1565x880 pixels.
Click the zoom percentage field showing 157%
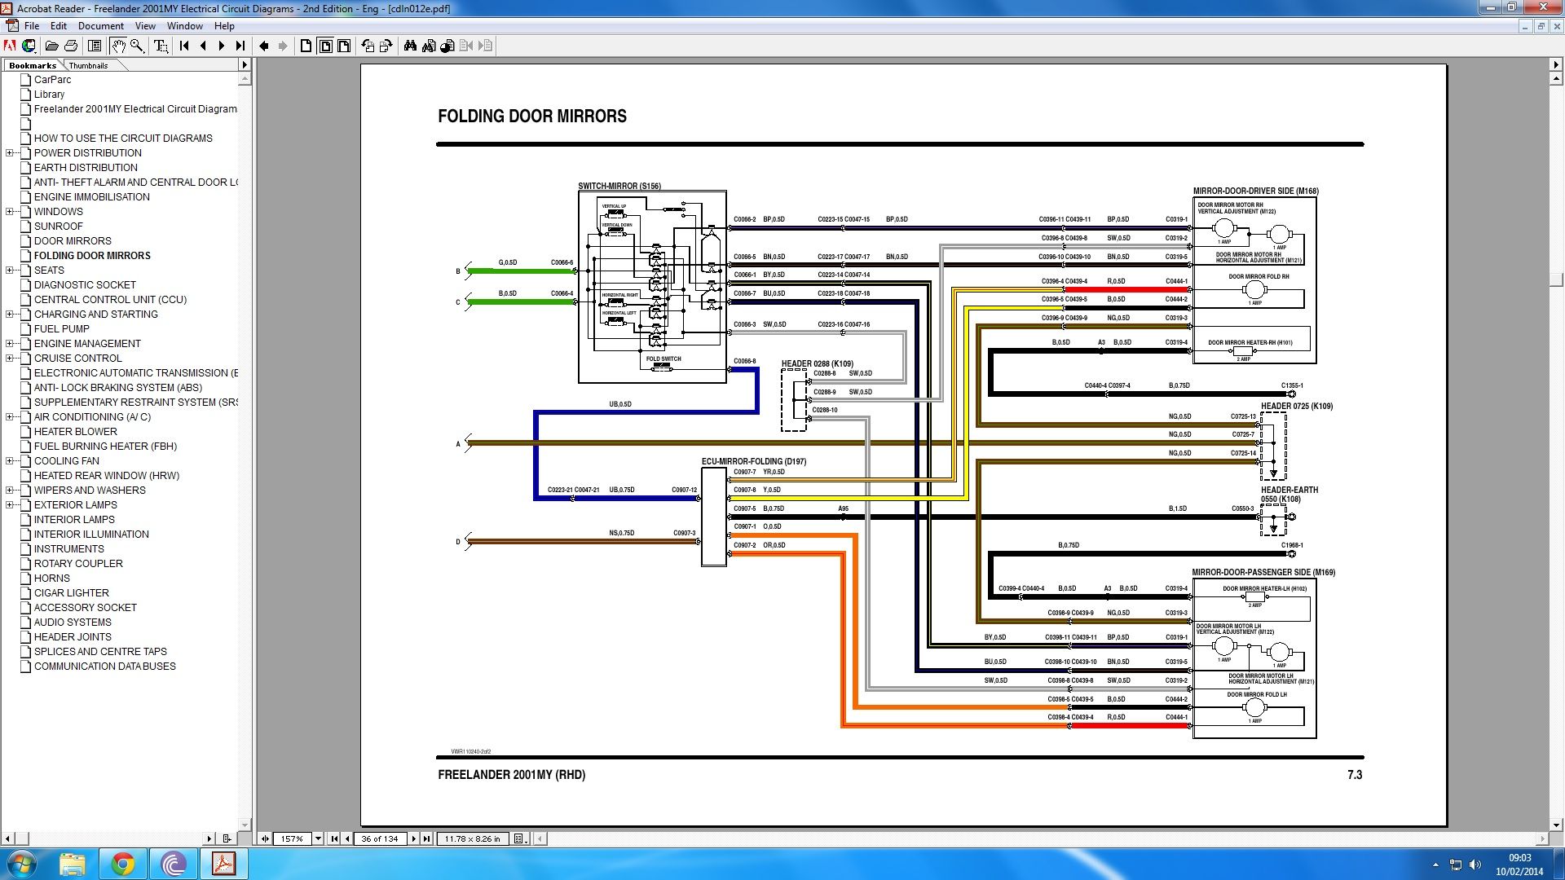(x=293, y=838)
